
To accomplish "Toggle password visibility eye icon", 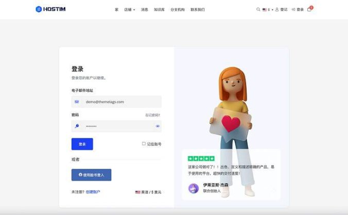I will click(158, 126).
